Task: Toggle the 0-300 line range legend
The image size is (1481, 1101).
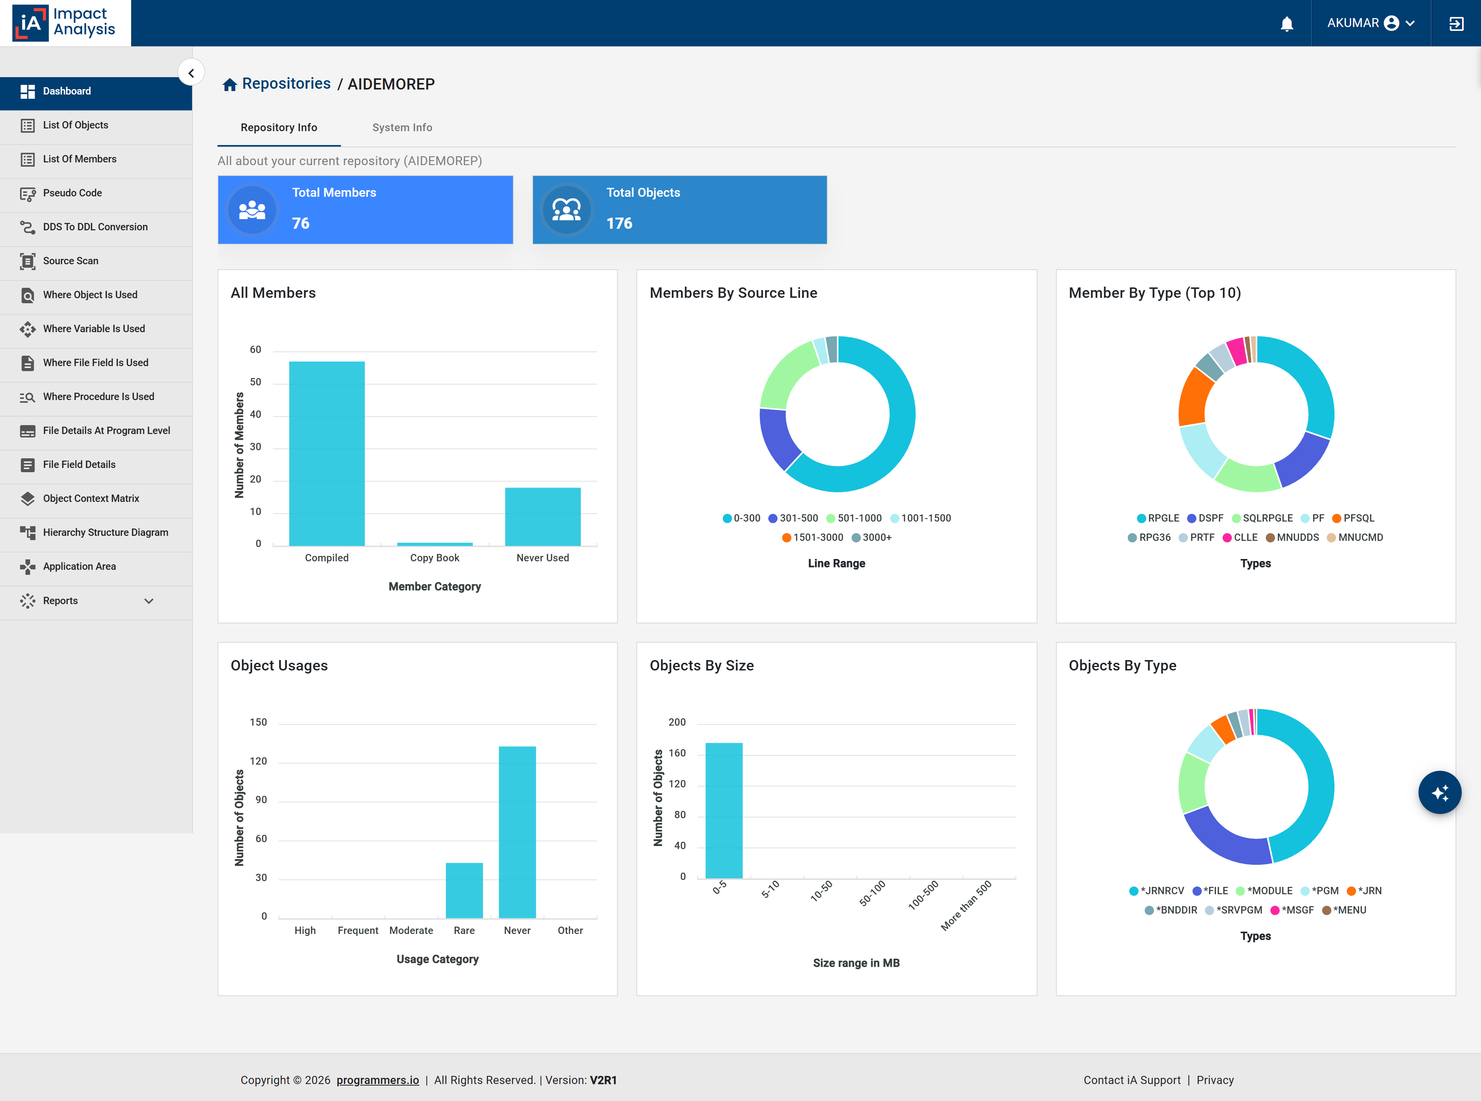Action: (742, 518)
